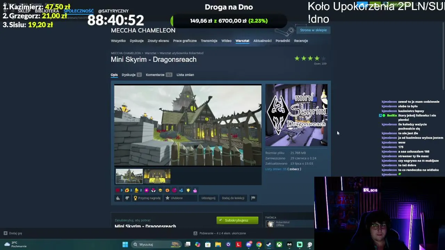Click the Mini Skyrim cover image
This screenshot has height=250, width=445.
tap(296, 115)
